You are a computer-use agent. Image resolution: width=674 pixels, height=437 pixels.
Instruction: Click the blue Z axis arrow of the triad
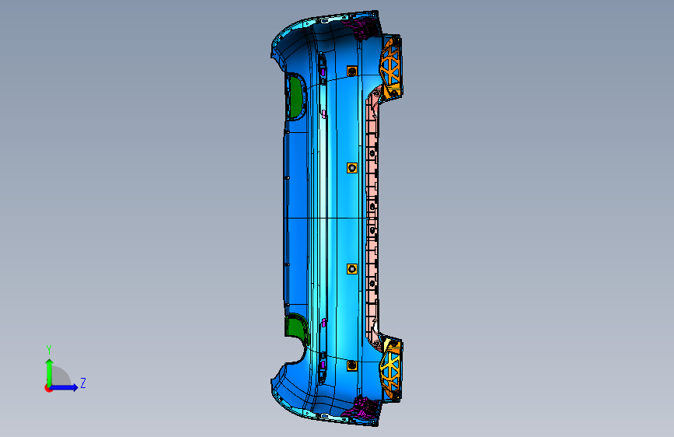[65, 387]
